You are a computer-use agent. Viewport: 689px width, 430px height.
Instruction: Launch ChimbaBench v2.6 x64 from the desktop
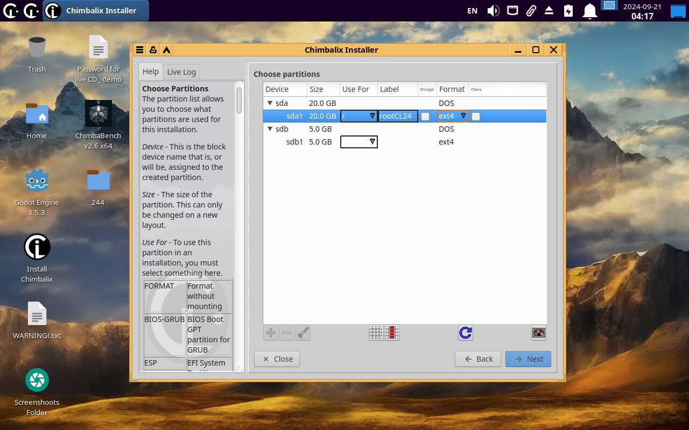(98, 125)
